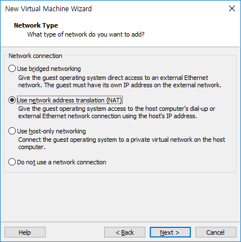Image resolution: width=241 pixels, height=242 pixels.
Task: Go to previous step with < Back
Action: [x=124, y=232]
